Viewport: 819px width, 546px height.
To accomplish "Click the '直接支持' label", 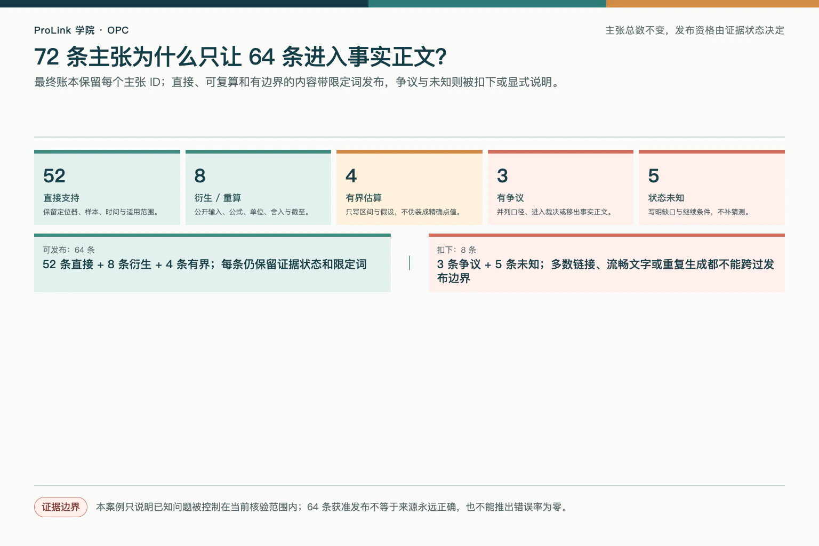I will click(61, 198).
